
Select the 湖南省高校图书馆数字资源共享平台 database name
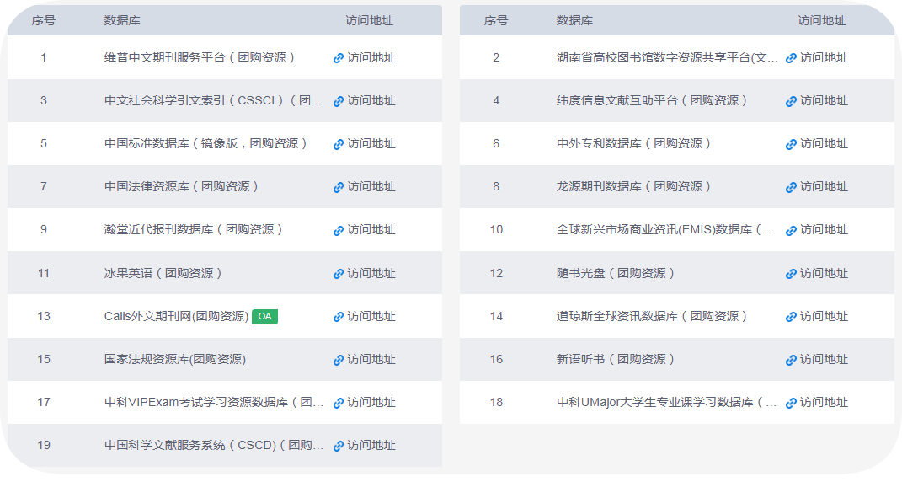click(667, 58)
